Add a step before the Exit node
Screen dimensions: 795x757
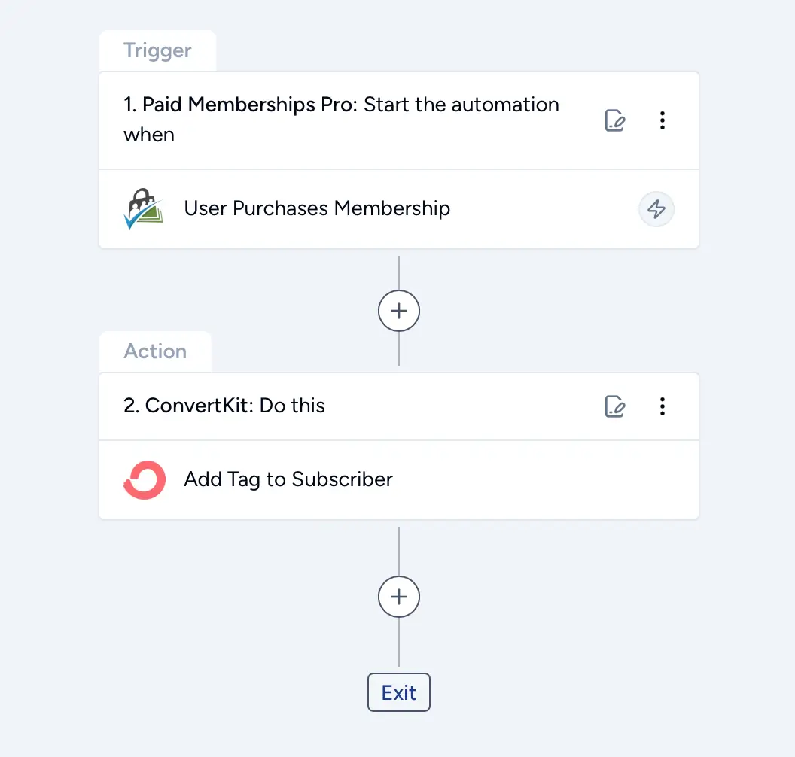click(399, 597)
